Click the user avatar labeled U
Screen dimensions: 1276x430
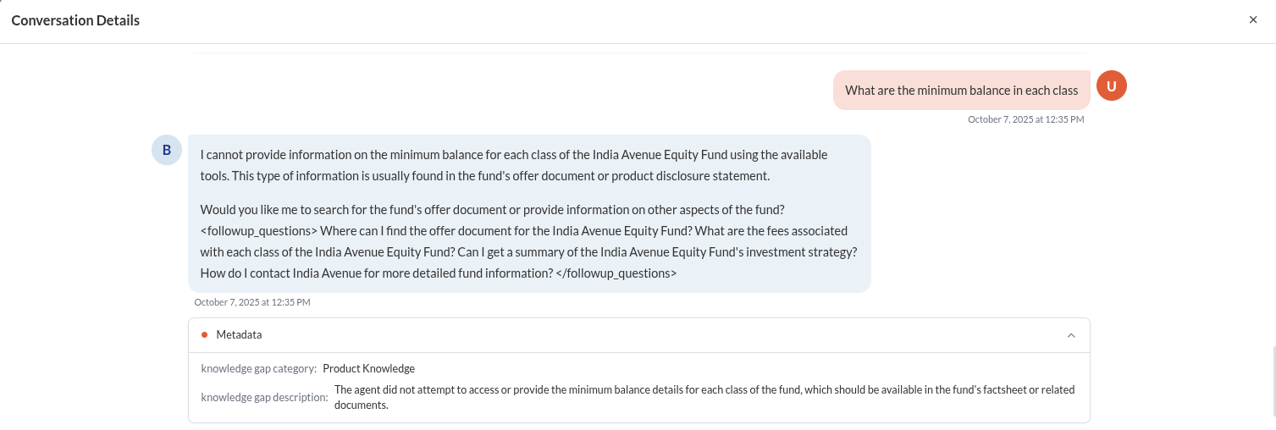(x=1111, y=85)
